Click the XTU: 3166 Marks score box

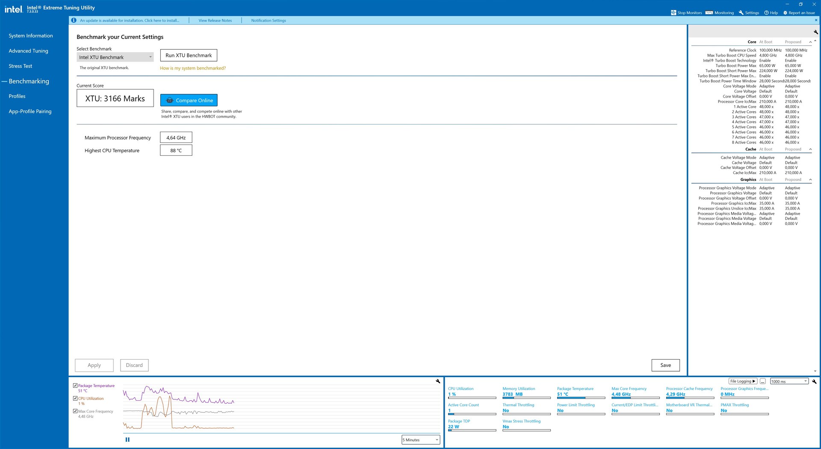point(115,98)
